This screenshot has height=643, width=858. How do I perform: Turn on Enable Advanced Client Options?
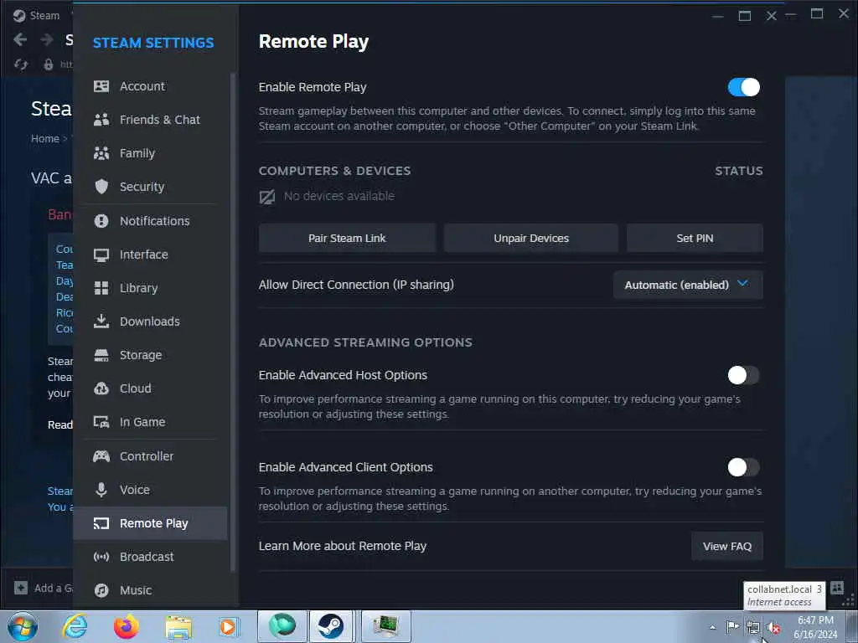pyautogui.click(x=744, y=467)
